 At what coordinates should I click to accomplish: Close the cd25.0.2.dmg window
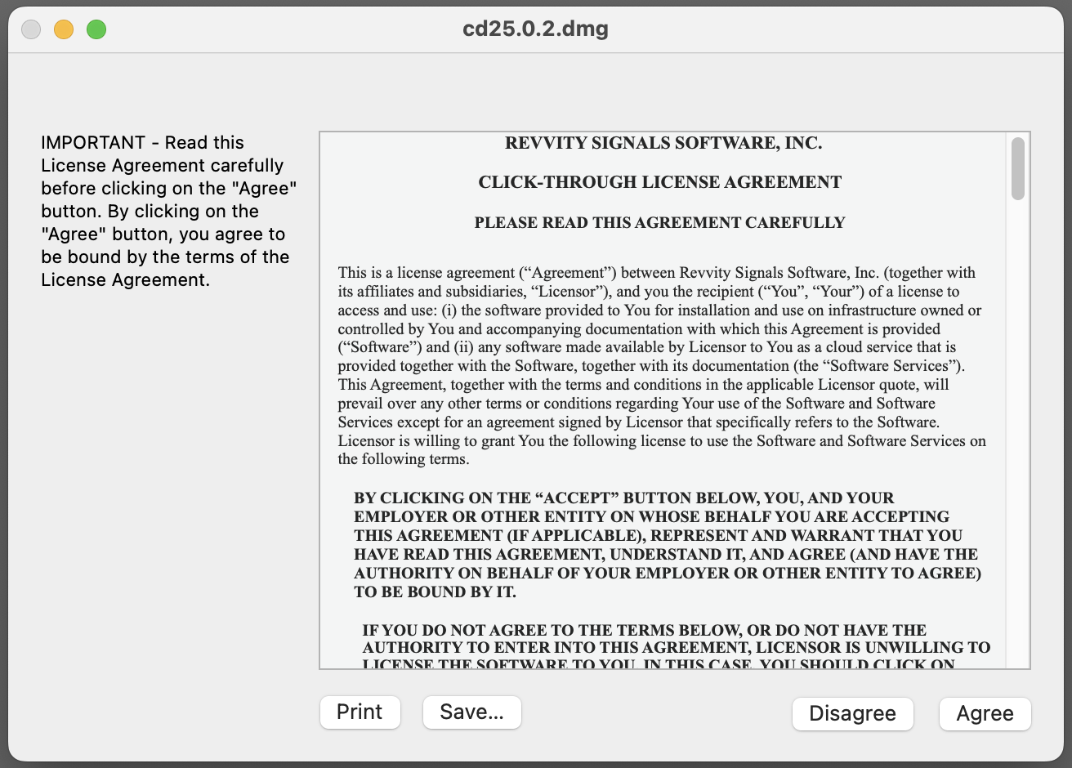[31, 30]
